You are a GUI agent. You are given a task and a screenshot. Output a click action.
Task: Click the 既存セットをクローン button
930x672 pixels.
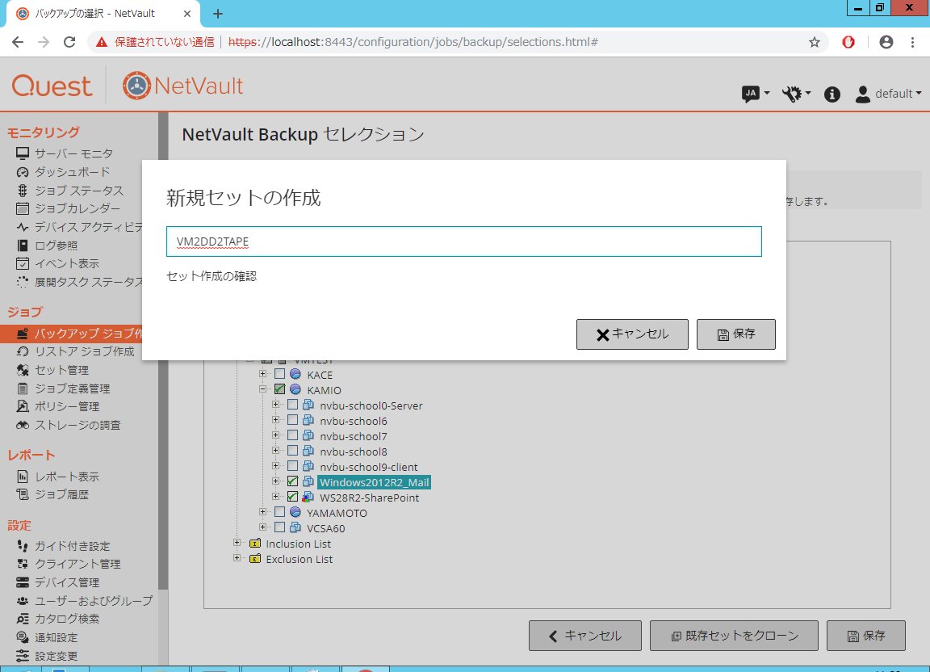[x=734, y=636]
